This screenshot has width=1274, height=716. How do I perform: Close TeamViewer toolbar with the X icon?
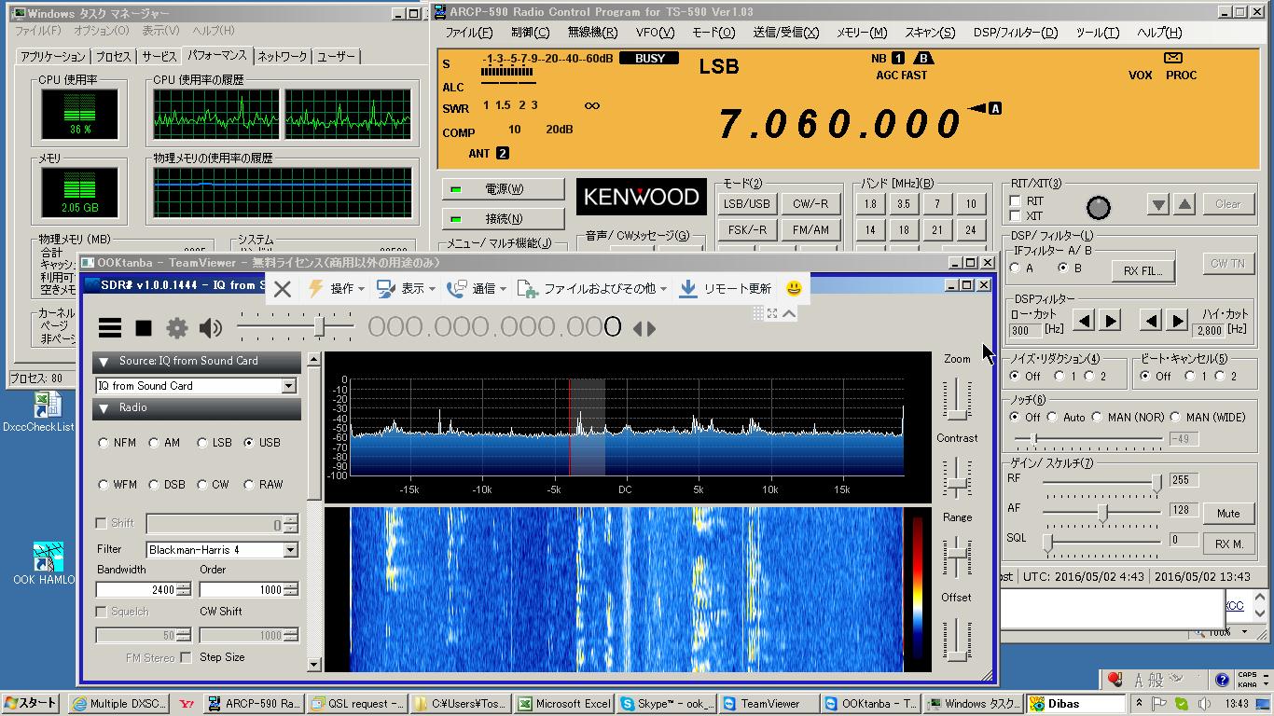(283, 289)
